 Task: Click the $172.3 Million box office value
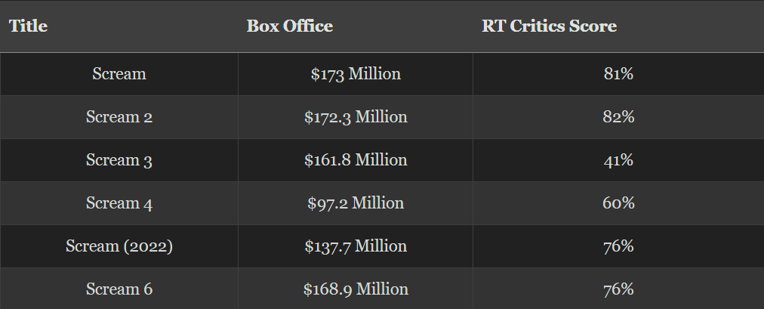tap(356, 117)
